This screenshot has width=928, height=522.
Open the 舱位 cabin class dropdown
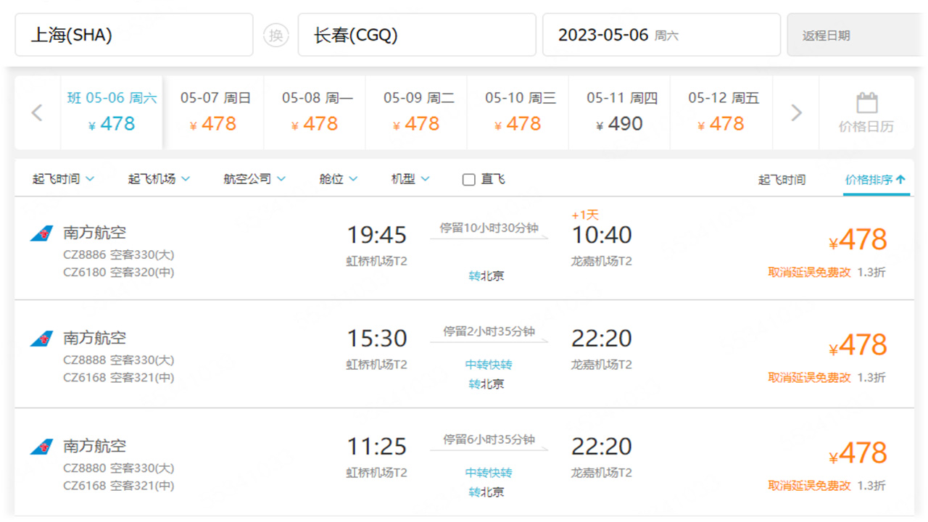coord(337,178)
